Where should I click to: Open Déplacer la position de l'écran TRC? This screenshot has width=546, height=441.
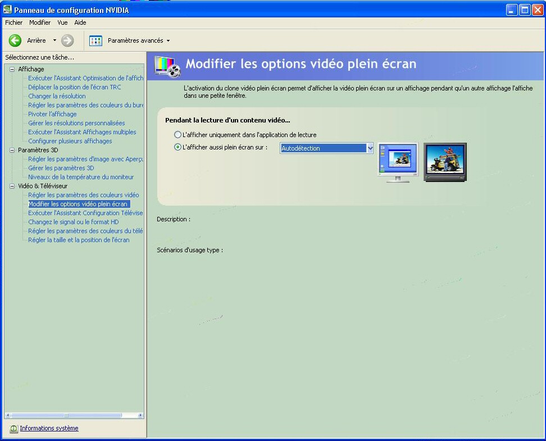coord(75,87)
